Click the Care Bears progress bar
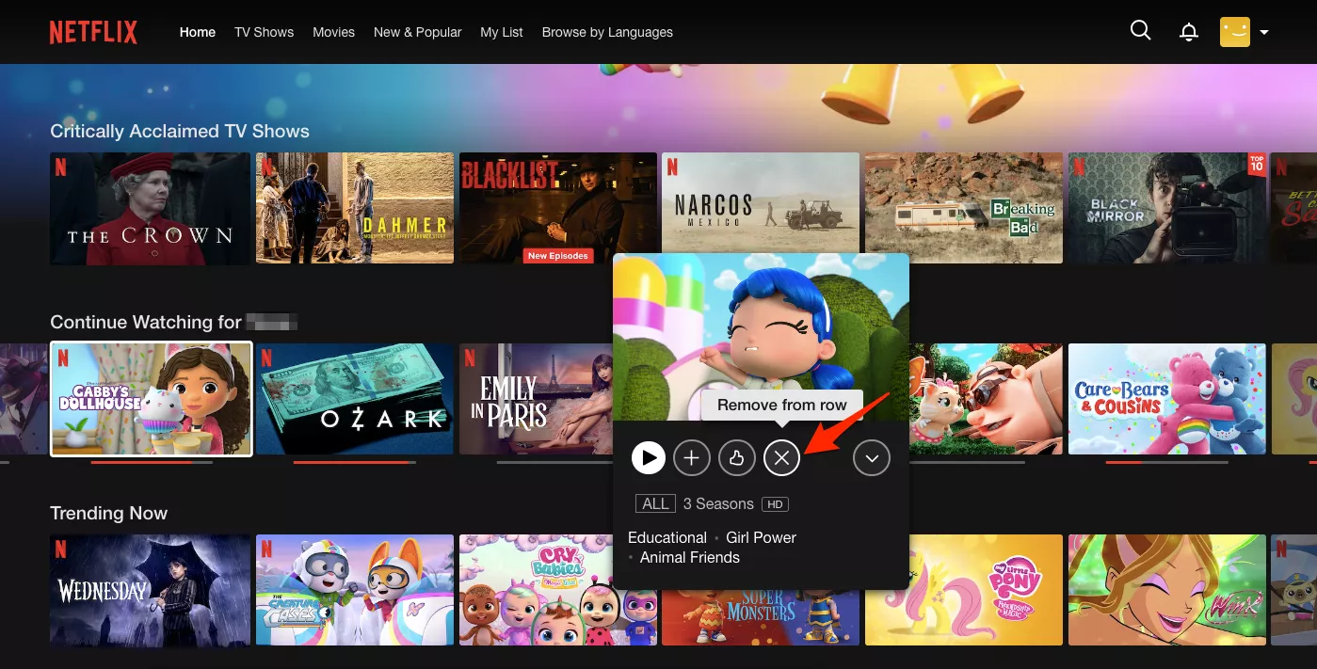Screen dimensions: 1317x669 click(1167, 462)
